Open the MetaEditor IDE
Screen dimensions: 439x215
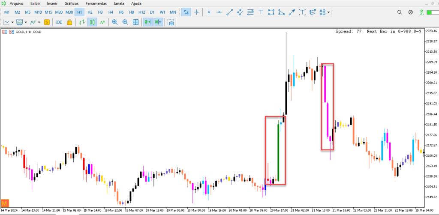coord(59,22)
